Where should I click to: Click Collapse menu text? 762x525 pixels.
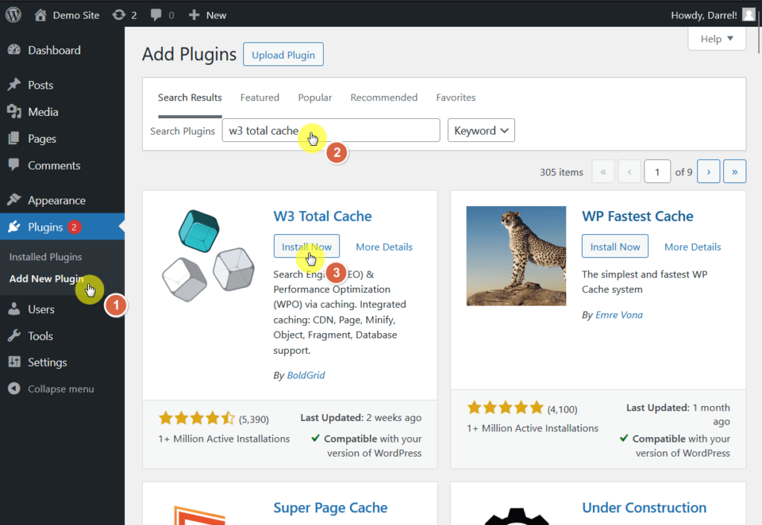(x=61, y=388)
